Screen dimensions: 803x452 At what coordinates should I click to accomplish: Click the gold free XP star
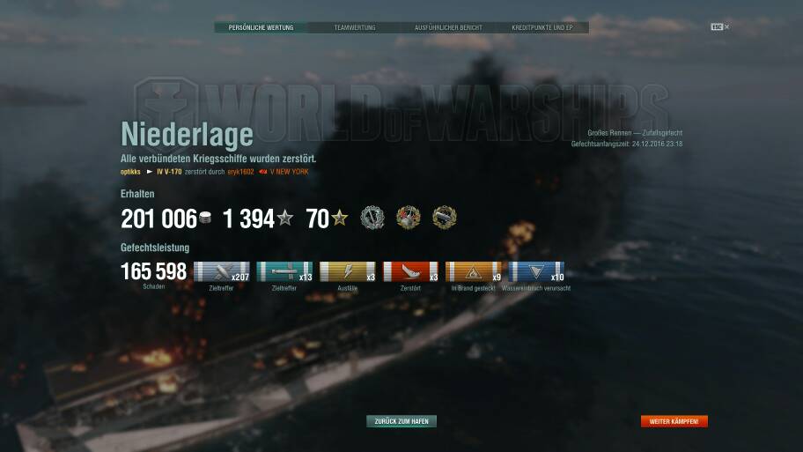coord(340,218)
